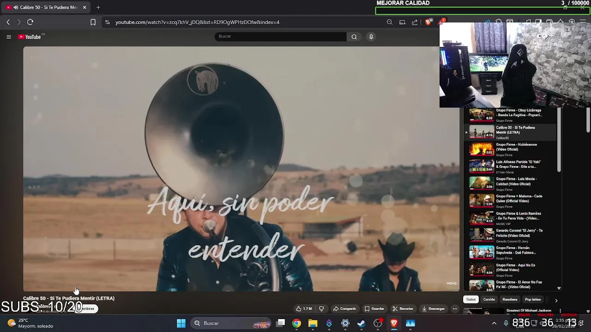Open OBS Studio from the taskbar
The image size is (591, 332).
(x=378, y=323)
